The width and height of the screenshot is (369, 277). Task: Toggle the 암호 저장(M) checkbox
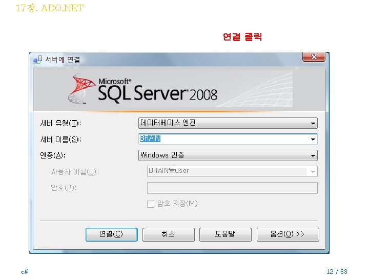pos(151,204)
